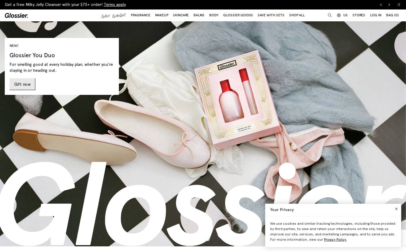406x252 pixels.
Task: Open the Glossier Goods menu
Action: (x=238, y=15)
